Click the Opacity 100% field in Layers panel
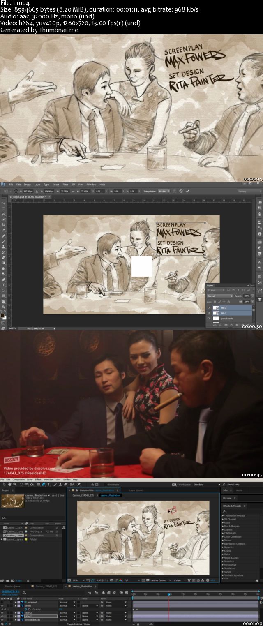 [247, 296]
